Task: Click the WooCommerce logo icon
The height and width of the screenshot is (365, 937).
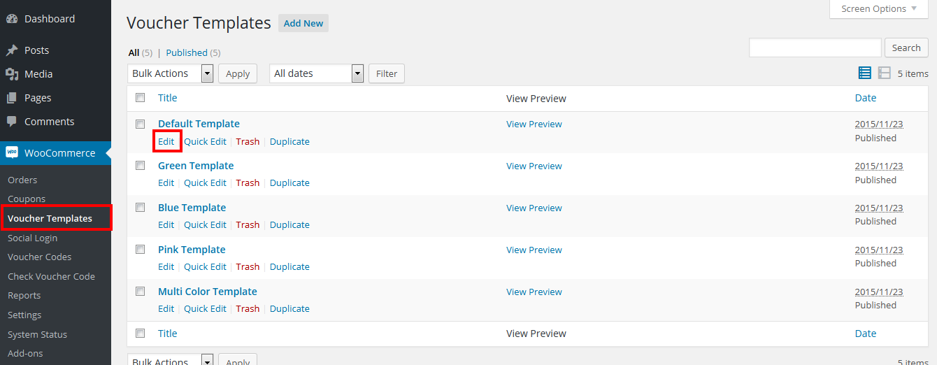Action: tap(12, 153)
